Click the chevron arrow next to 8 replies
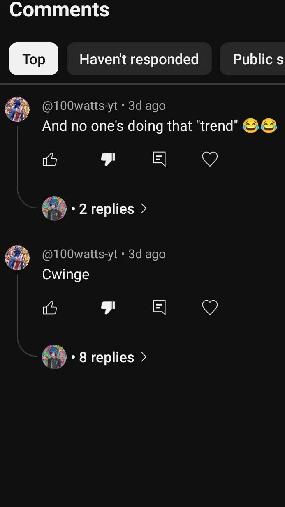 click(144, 357)
